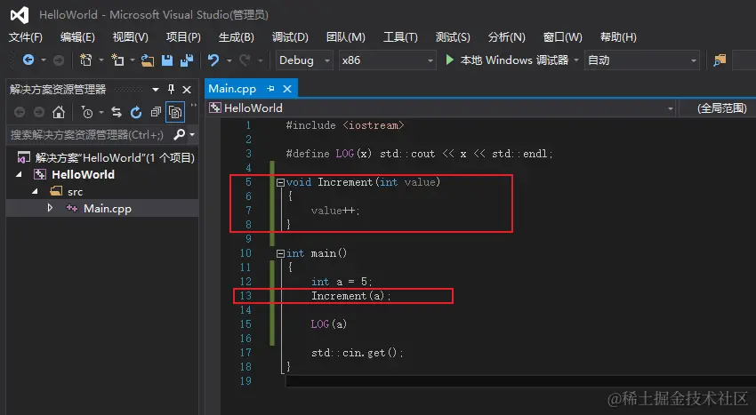Open Solution Explorer window options dropdown arrow
Screen dimensions: 756x415
click(156, 90)
